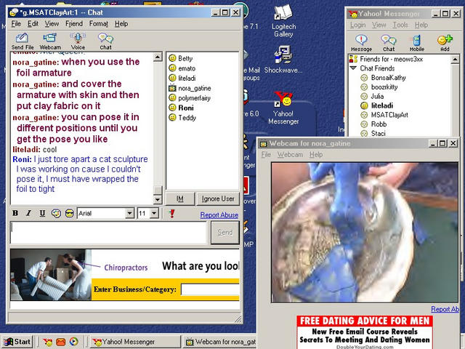
Task: Switch to Webcam for nora_gat taskbar button
Action: [219, 342]
